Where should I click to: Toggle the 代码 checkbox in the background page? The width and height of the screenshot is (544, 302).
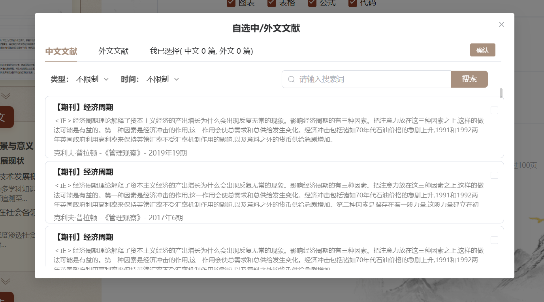click(353, 3)
